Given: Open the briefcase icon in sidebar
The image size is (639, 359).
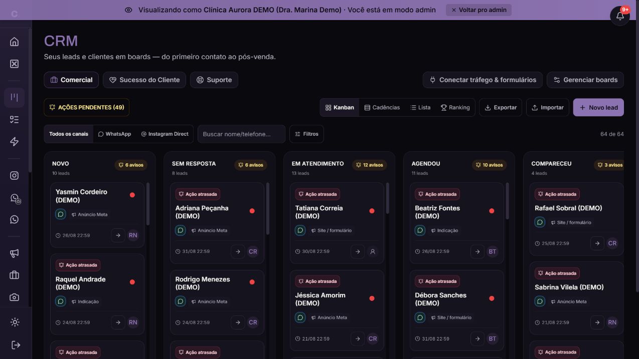Looking at the screenshot, I should click(15, 275).
